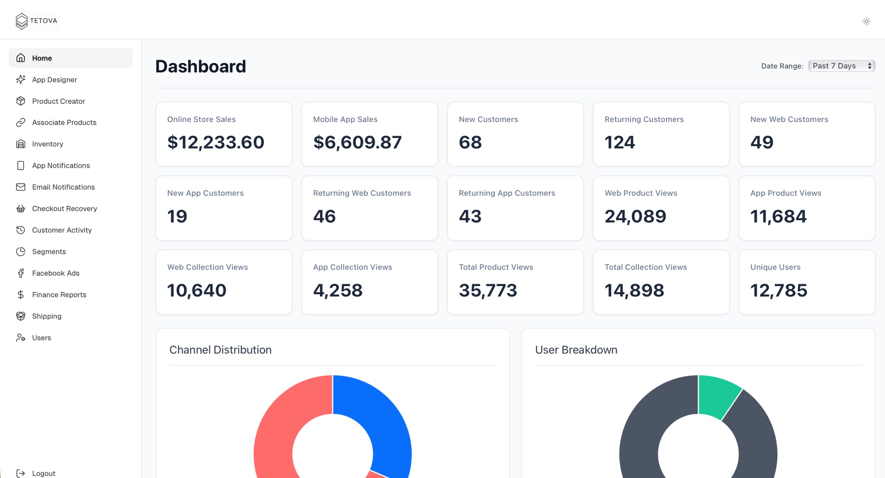Click the Email Notifications envelope icon
The width and height of the screenshot is (885, 478).
[x=20, y=187]
